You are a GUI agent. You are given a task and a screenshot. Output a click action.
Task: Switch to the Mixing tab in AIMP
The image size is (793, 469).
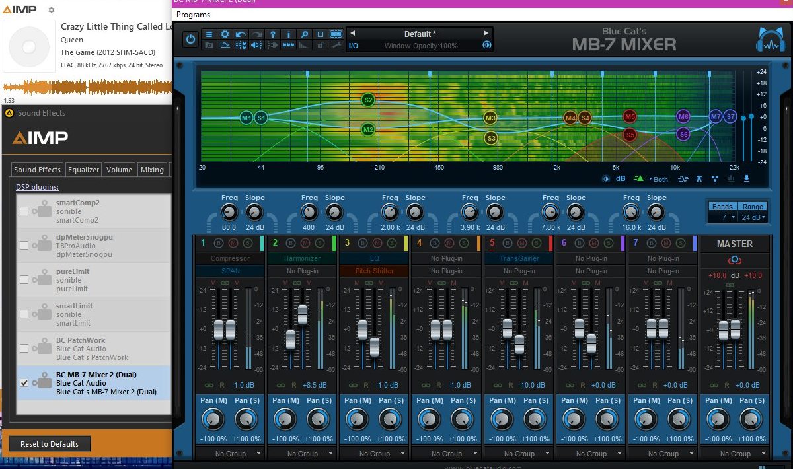click(x=152, y=170)
